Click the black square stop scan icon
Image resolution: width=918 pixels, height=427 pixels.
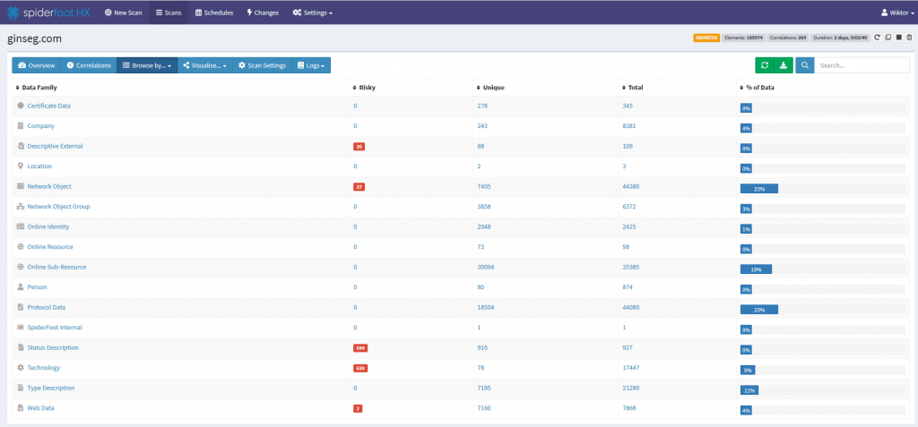coord(898,38)
